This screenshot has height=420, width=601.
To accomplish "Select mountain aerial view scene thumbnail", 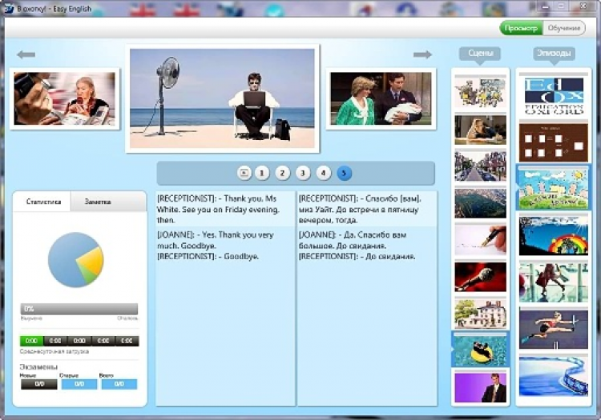I will (x=480, y=203).
